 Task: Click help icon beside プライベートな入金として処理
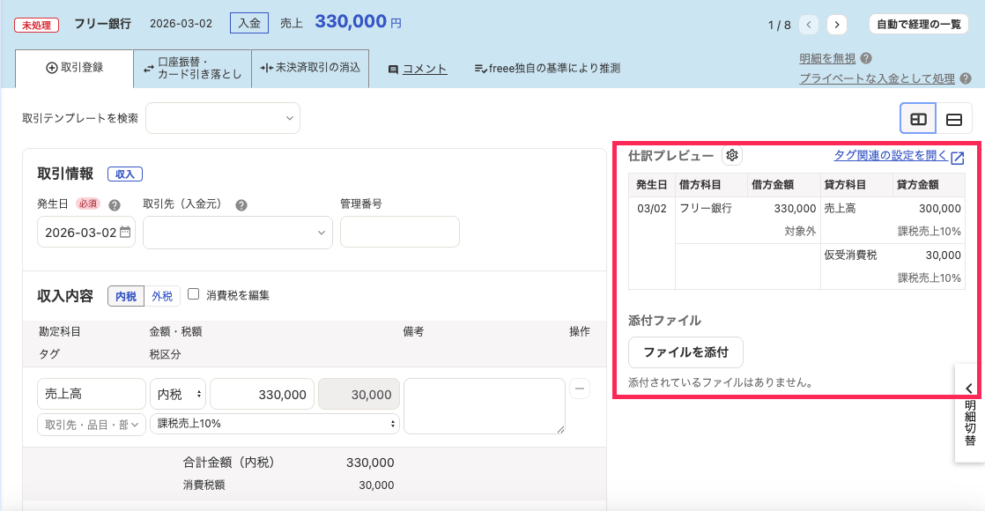[966, 78]
